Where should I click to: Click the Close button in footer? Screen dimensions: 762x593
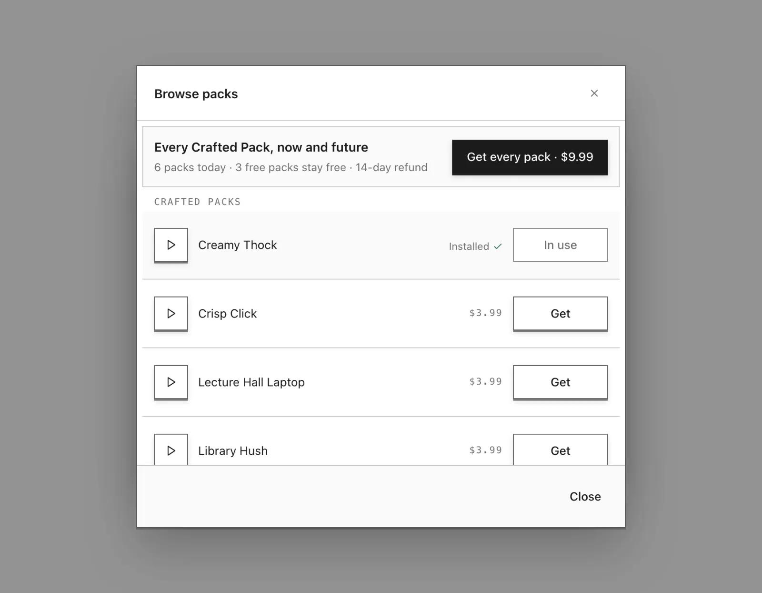coord(585,497)
